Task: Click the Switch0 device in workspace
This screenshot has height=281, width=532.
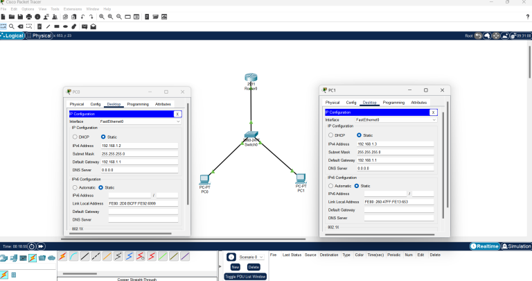Action: [251, 135]
